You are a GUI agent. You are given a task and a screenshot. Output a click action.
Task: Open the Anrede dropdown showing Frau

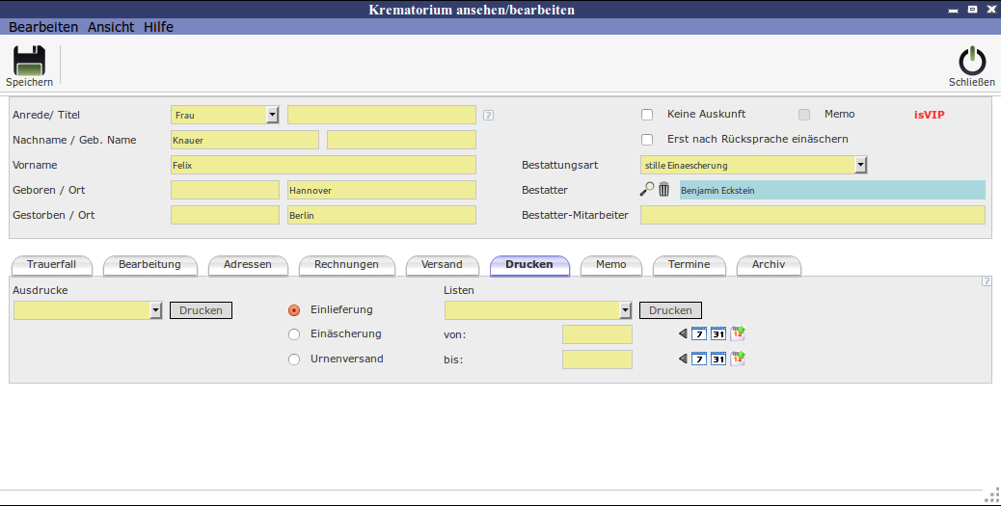tap(272, 115)
